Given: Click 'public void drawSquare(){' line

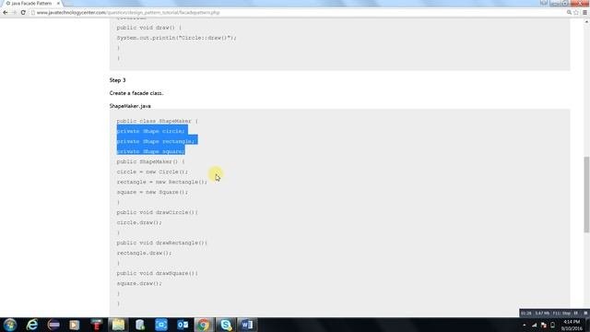Looking at the screenshot, I should point(157,273).
